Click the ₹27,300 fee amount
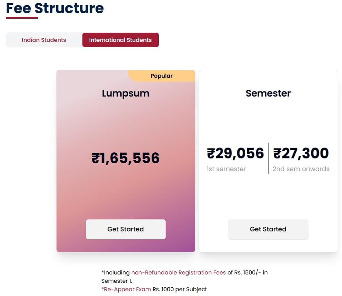342x296 pixels. pyautogui.click(x=301, y=153)
